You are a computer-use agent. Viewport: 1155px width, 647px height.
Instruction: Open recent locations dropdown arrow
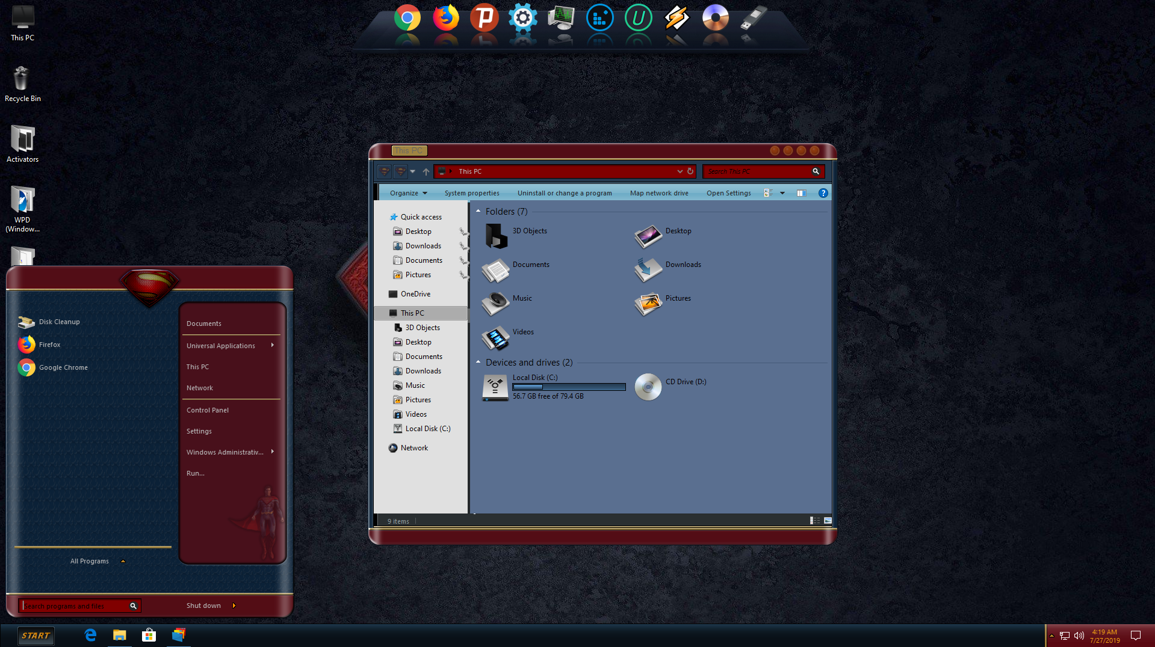pyautogui.click(x=413, y=171)
